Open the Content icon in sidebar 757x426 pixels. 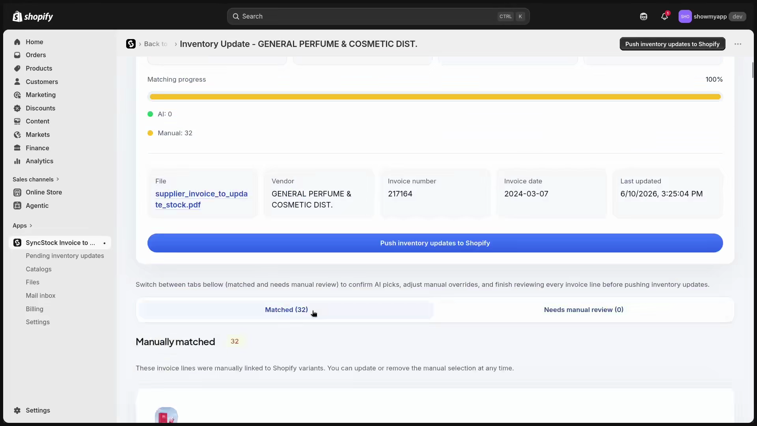[x=17, y=121]
